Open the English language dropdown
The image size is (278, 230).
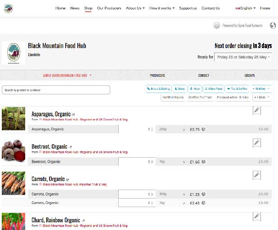(246, 8)
